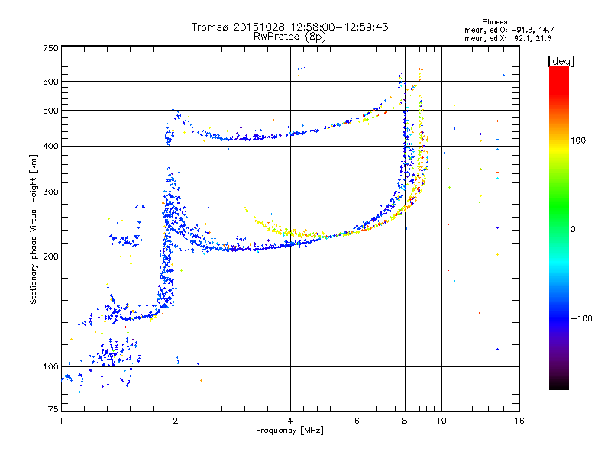Screen dimensions: 611x458
Task: Click the '[deg]' colorbar unit label
Action: (561, 61)
